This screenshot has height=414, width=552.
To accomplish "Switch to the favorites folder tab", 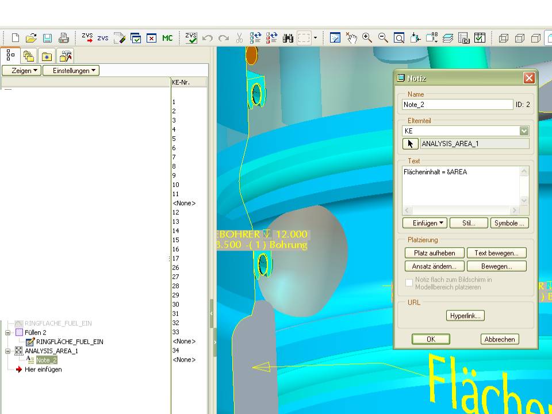I will pyautogui.click(x=47, y=56).
